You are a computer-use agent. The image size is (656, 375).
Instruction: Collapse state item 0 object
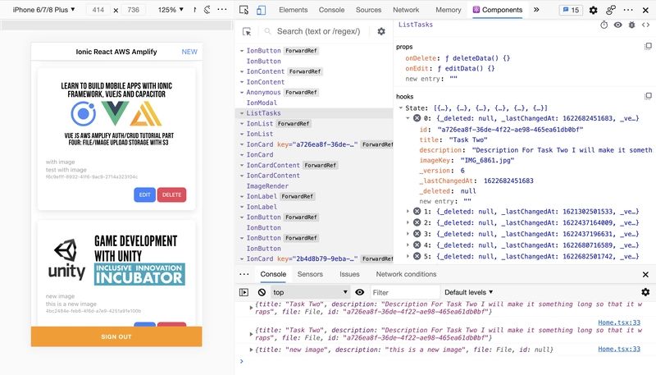408,118
